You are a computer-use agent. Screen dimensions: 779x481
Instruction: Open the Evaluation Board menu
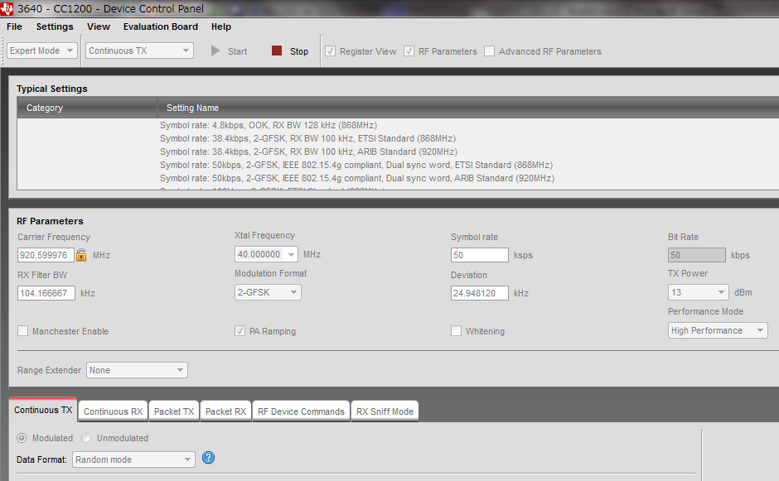161,26
